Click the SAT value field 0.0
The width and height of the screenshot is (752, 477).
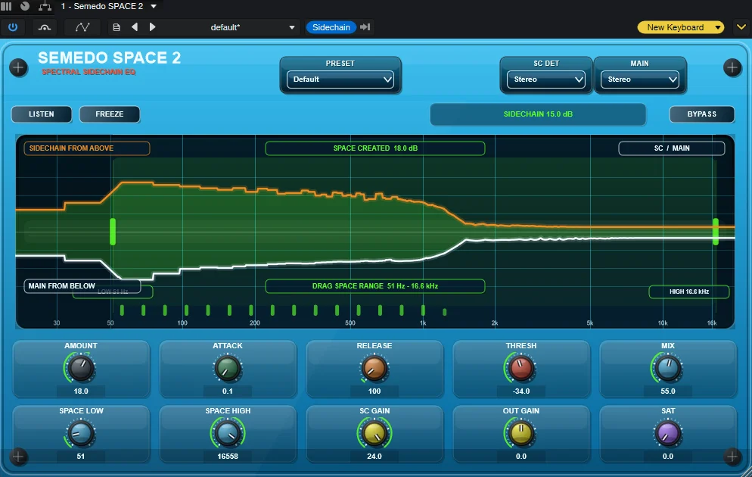tap(667, 457)
